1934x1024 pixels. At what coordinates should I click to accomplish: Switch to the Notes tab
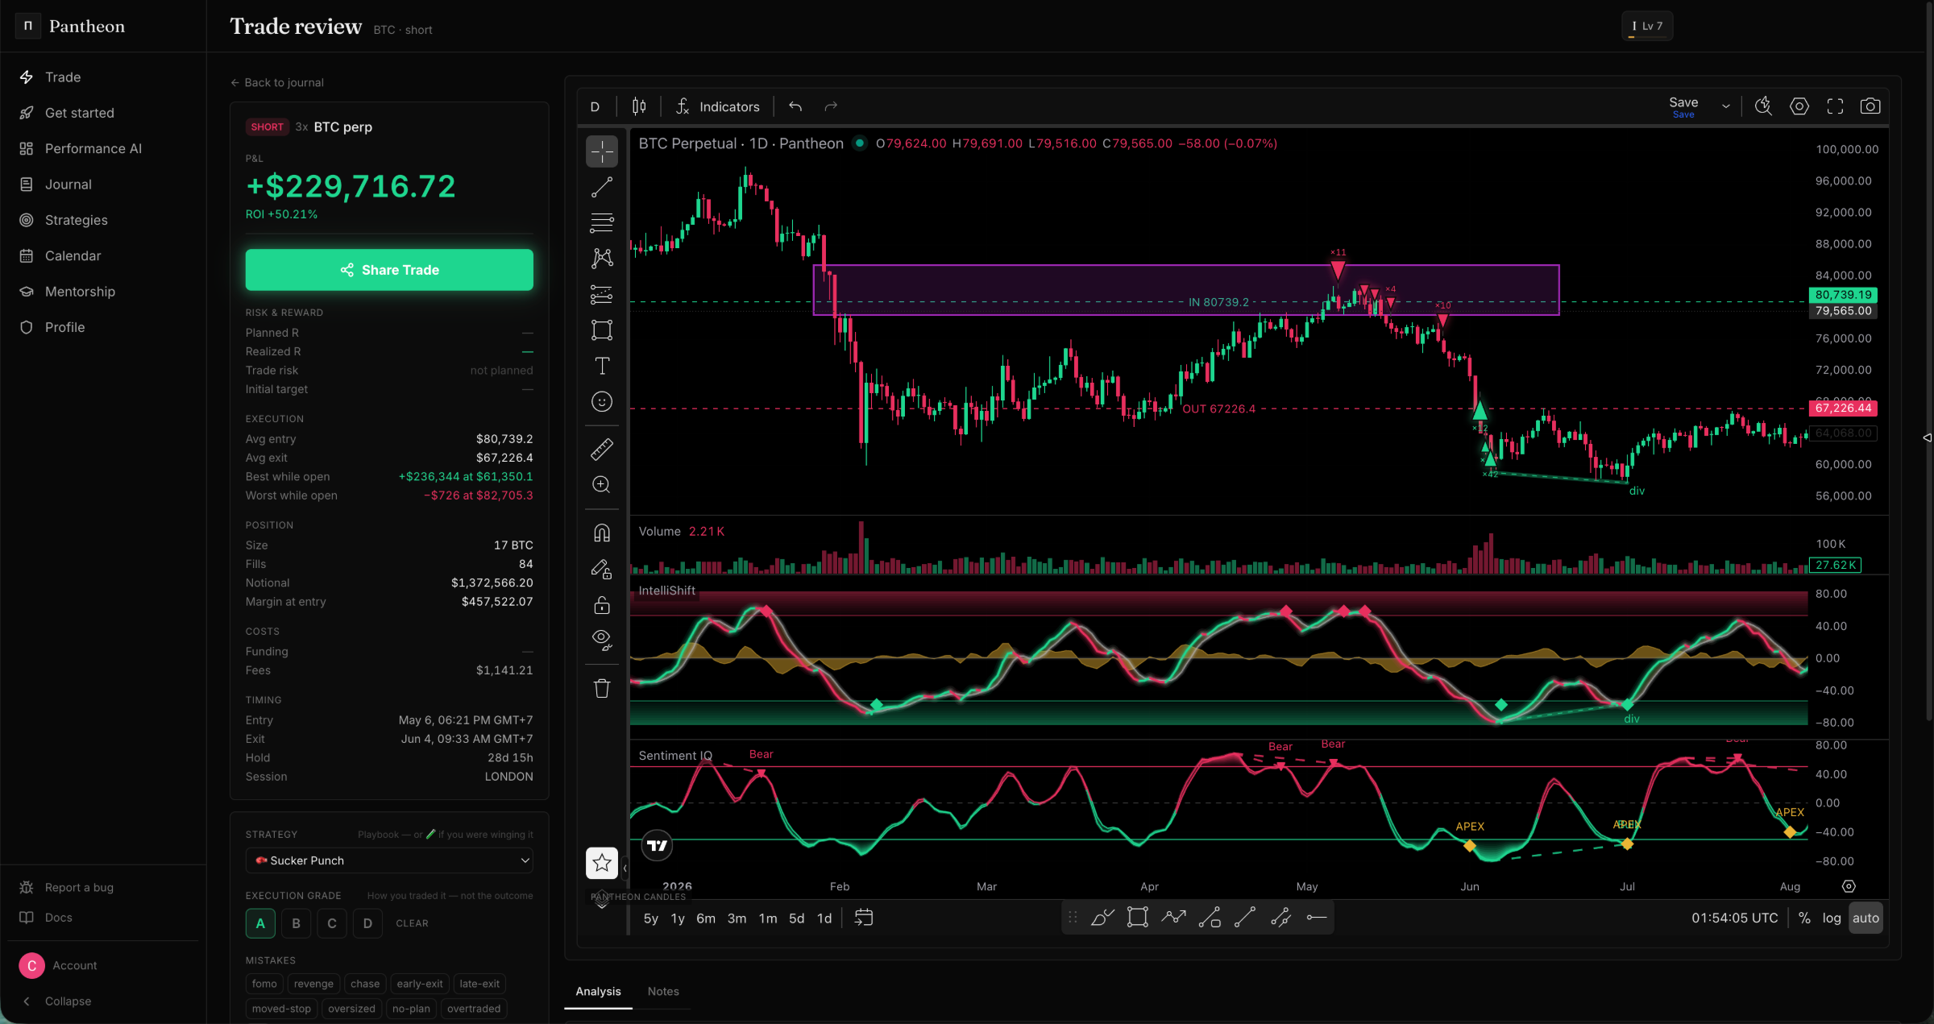(x=663, y=991)
